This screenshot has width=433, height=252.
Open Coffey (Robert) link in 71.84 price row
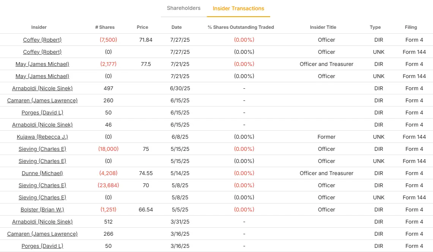pyautogui.click(x=43, y=40)
